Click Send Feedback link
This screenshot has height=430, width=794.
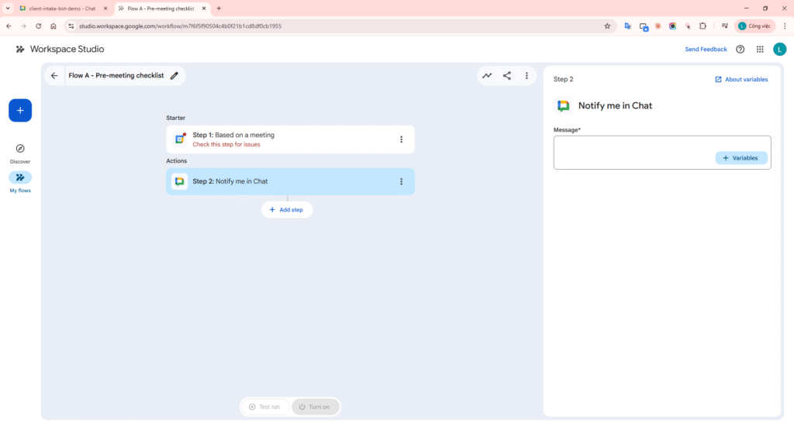click(706, 50)
